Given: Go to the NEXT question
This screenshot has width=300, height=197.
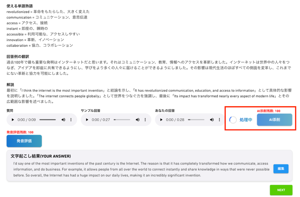Looking at the screenshot, I should [x=281, y=190].
